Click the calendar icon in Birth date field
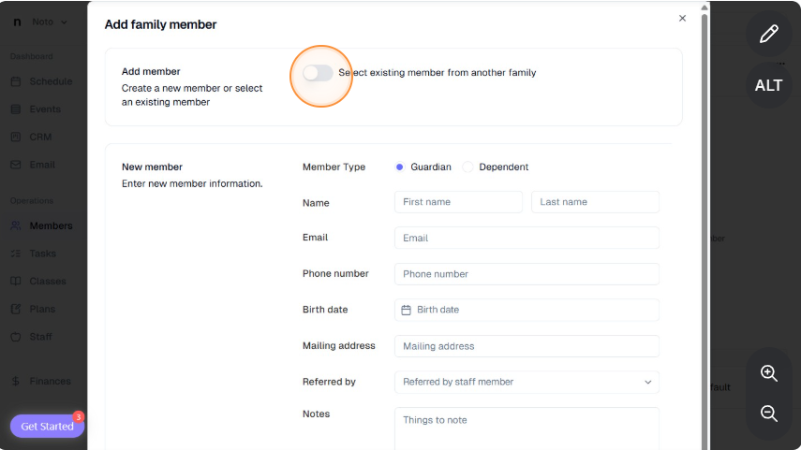This screenshot has width=801, height=450. coord(406,311)
